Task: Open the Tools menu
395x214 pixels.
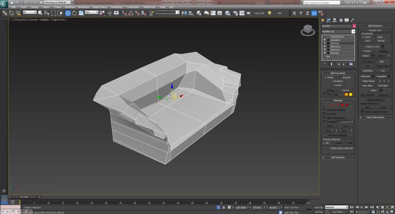Action: tap(23, 7)
